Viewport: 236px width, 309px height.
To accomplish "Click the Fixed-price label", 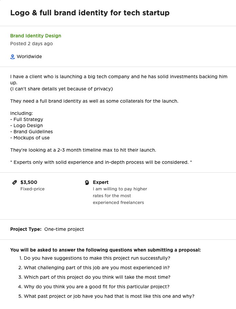I will click(33, 189).
